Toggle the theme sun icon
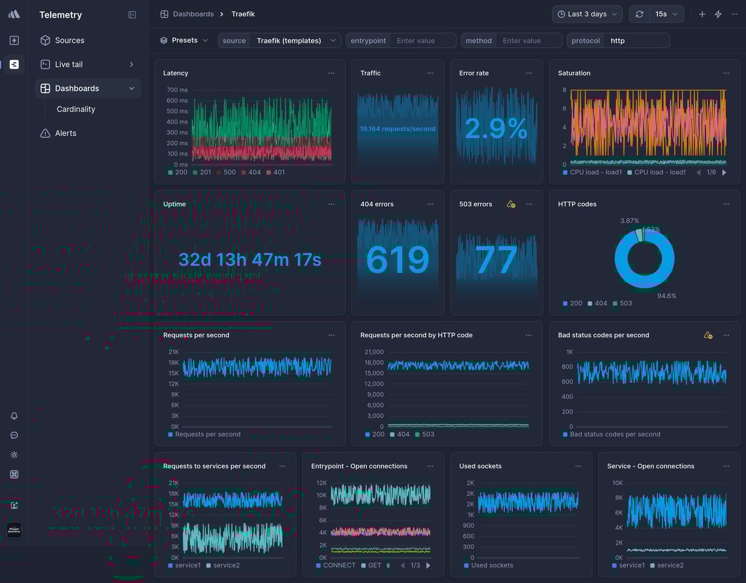The image size is (746, 583). click(x=14, y=455)
